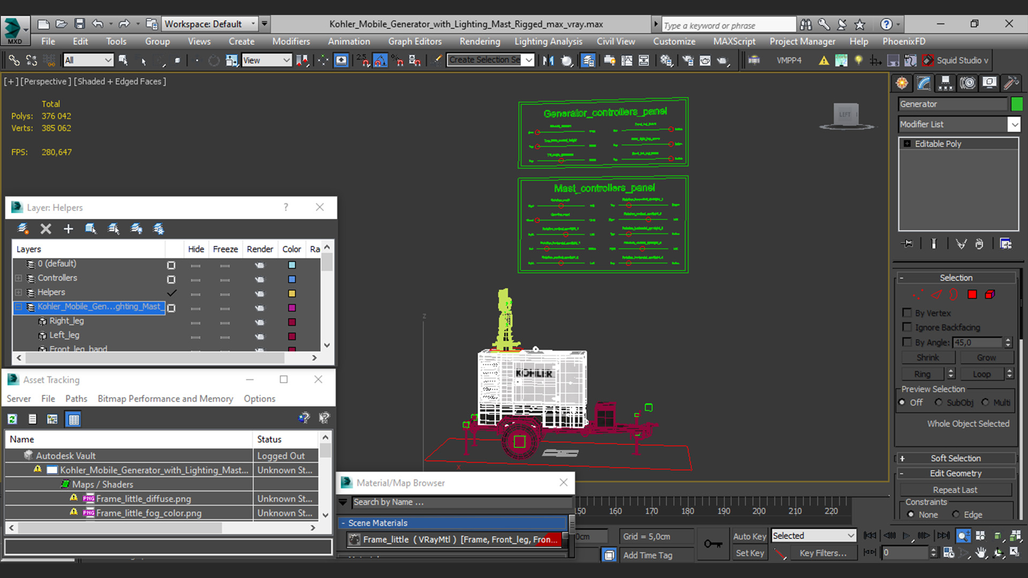
Task: Open the Paths menu in Asset Tracking
Action: click(76, 399)
